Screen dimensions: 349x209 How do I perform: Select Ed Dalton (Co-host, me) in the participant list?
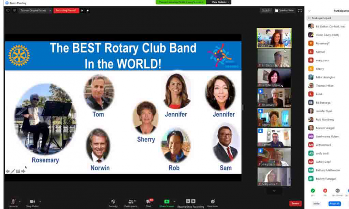click(328, 27)
